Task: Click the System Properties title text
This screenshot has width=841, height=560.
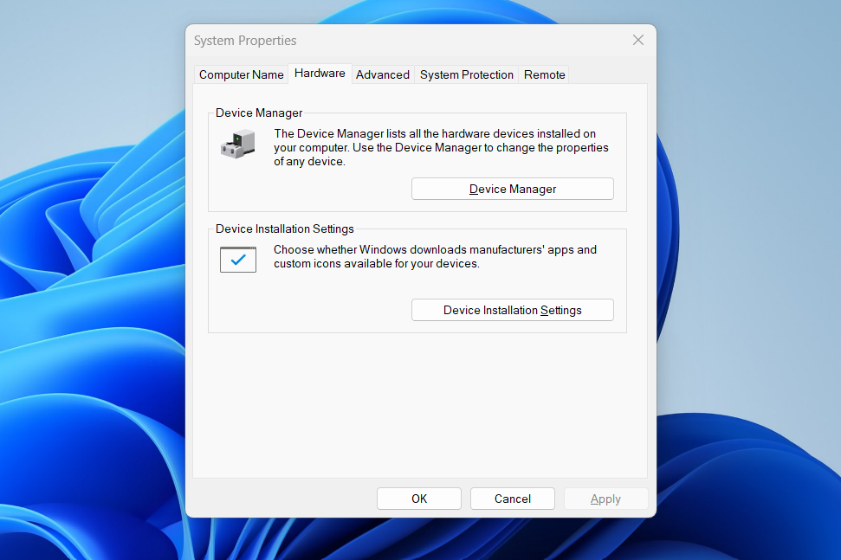Action: tap(245, 41)
